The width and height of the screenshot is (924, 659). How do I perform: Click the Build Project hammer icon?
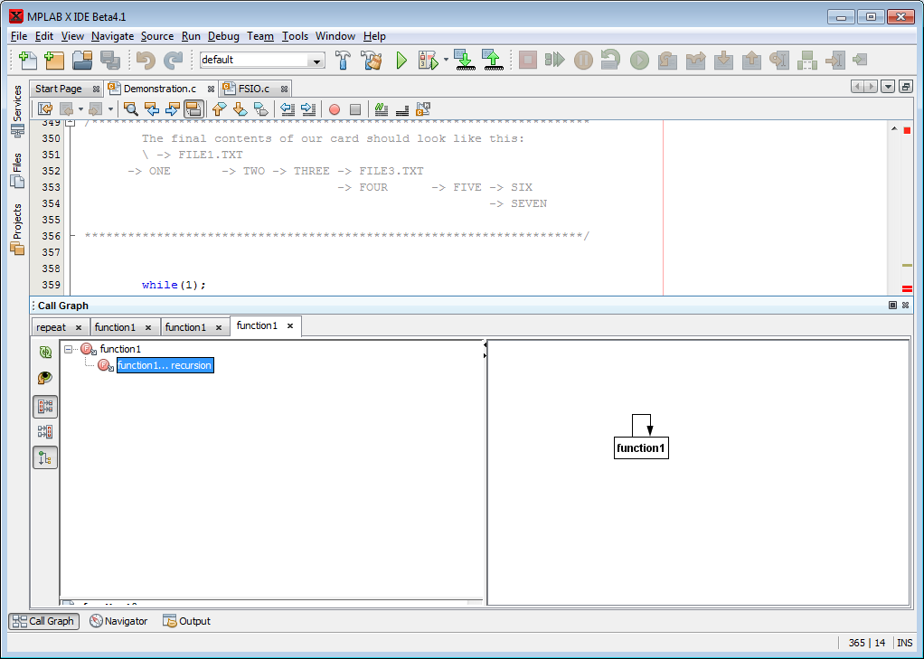pyautogui.click(x=344, y=61)
